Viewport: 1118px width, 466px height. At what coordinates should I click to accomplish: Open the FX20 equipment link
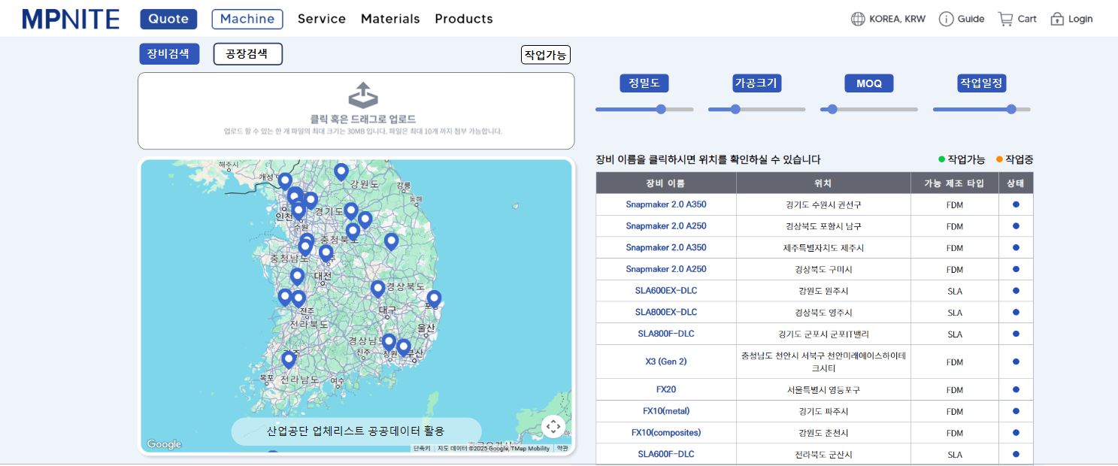[666, 389]
